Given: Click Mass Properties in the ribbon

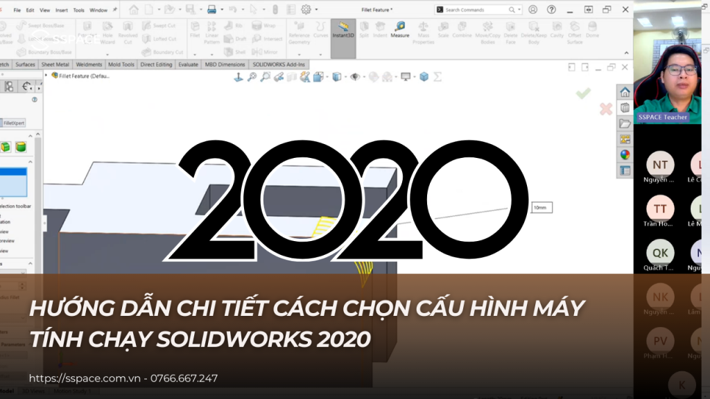Looking at the screenshot, I should click(x=424, y=33).
